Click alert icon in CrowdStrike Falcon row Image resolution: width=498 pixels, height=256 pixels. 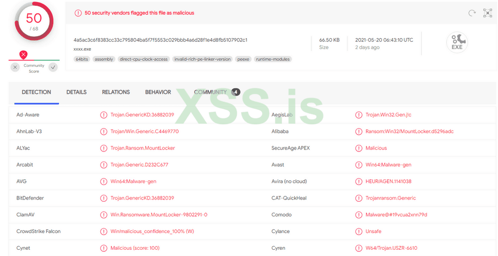point(103,231)
